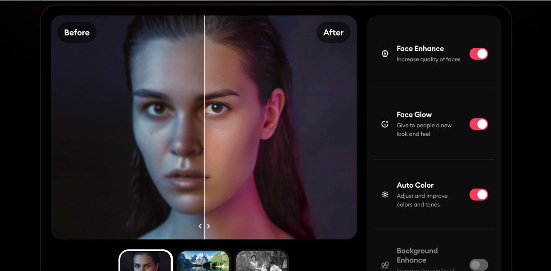Click the Auto Color sun icon
551x271 pixels.
click(385, 195)
